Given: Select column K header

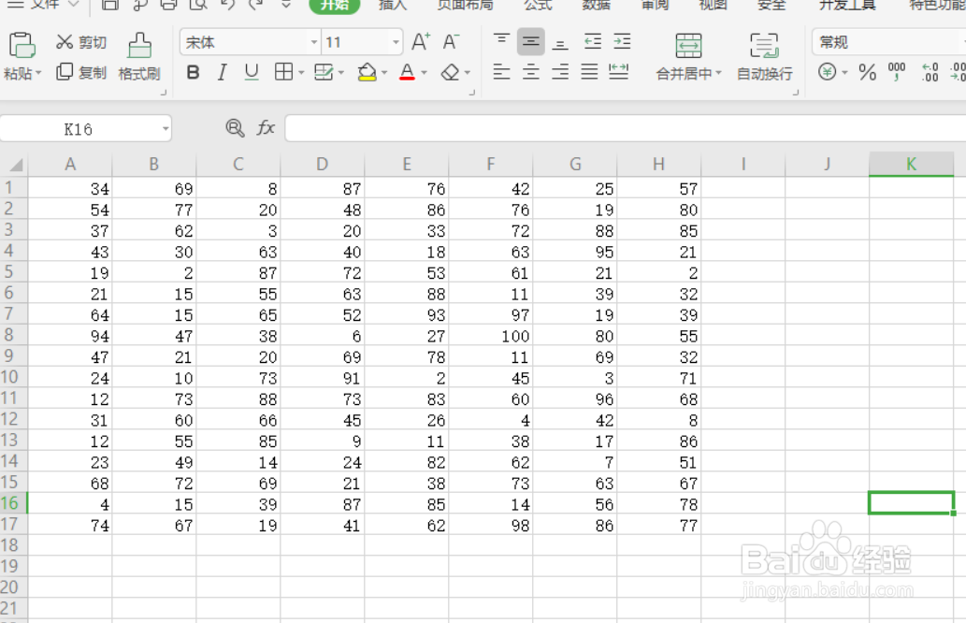Looking at the screenshot, I should pos(911,164).
